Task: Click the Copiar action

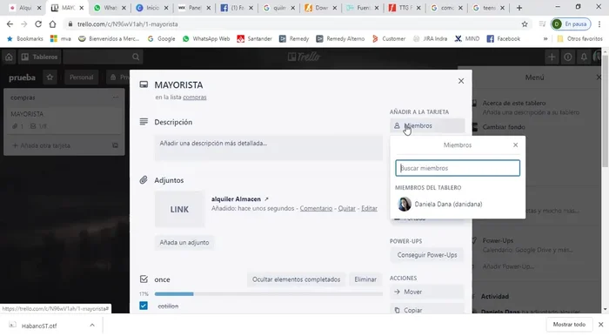Action: (427, 310)
